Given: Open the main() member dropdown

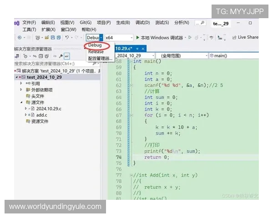Looking at the screenshot, I should (234, 56).
